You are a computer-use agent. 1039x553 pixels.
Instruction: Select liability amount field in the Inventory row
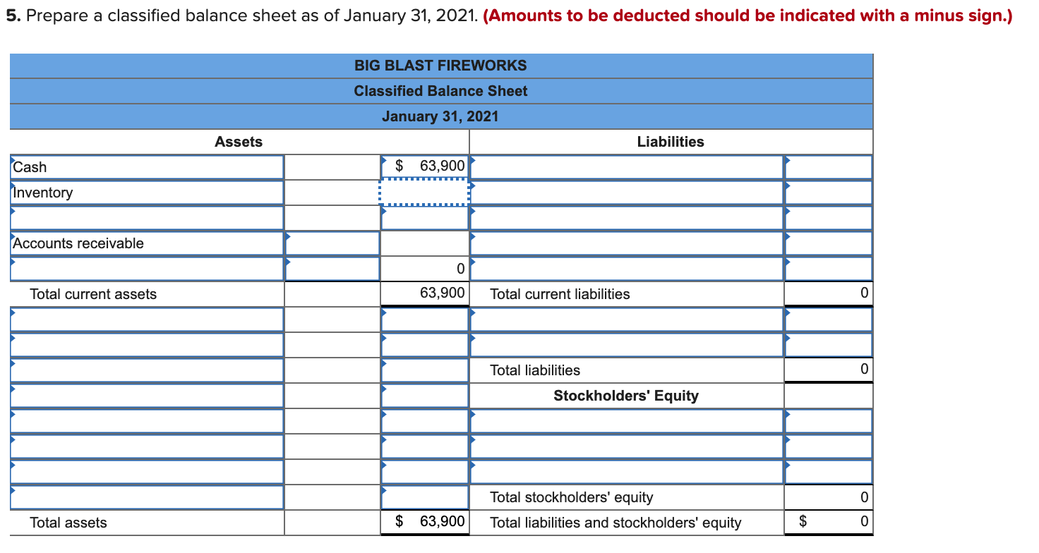[x=829, y=193]
